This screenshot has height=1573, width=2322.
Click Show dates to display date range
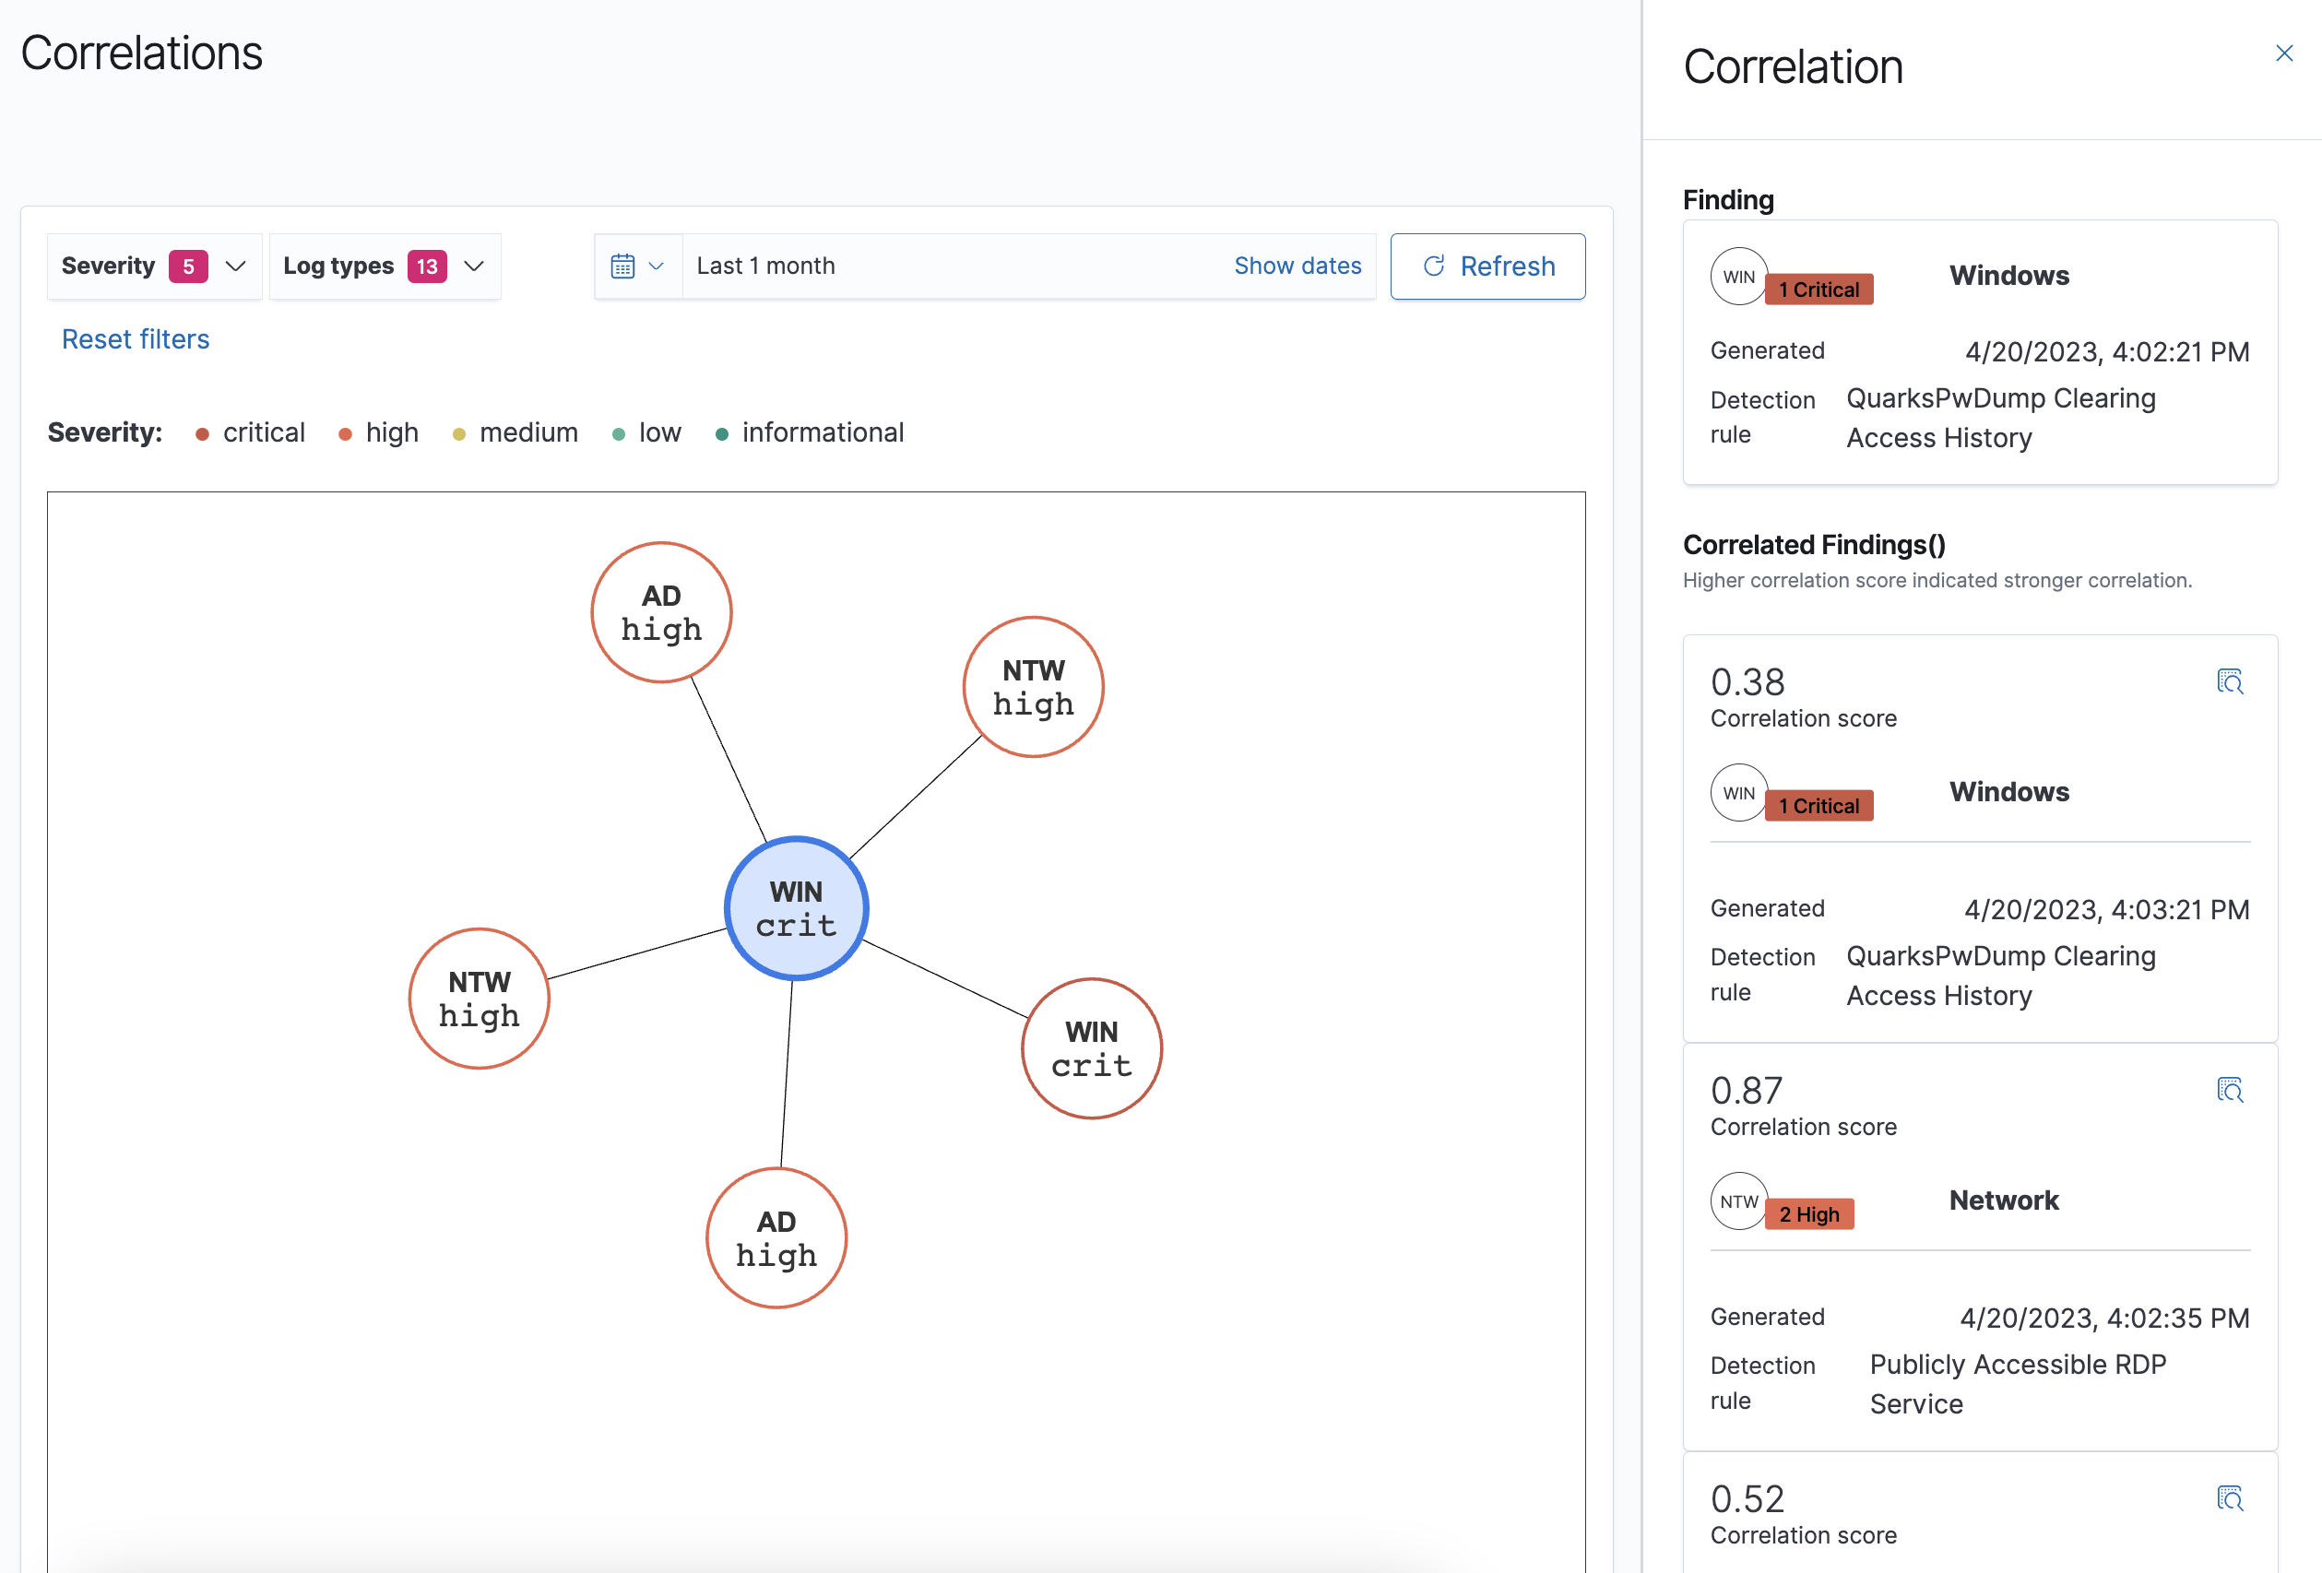pyautogui.click(x=1297, y=266)
